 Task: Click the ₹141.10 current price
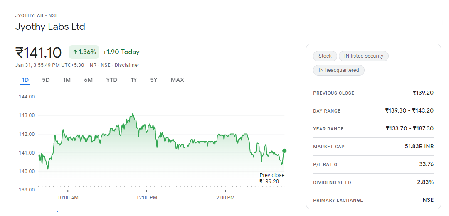tap(38, 53)
